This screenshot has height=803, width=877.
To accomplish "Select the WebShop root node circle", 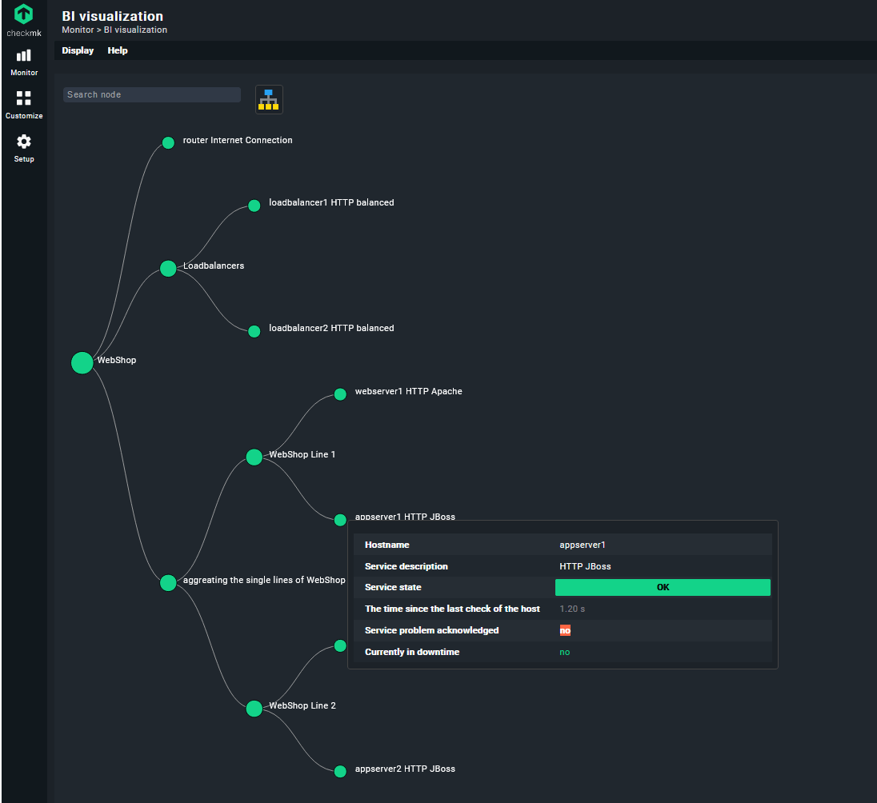I will pos(82,363).
